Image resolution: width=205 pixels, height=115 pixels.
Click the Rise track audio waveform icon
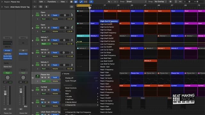37,101
